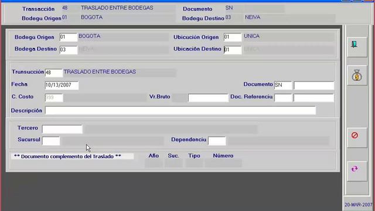Click the Sucursal input field
375x211 pixels.
coord(51,141)
